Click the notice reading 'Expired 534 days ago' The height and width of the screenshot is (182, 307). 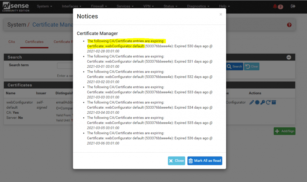(x=150, y=107)
